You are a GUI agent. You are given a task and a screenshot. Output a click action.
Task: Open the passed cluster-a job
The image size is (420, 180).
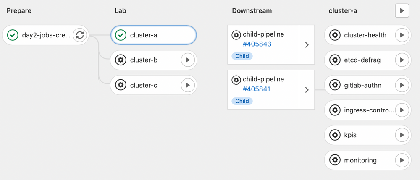153,35
